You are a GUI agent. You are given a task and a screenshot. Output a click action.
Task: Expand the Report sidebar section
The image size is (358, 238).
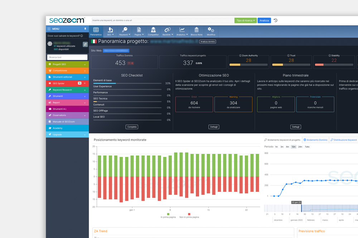tap(67, 103)
